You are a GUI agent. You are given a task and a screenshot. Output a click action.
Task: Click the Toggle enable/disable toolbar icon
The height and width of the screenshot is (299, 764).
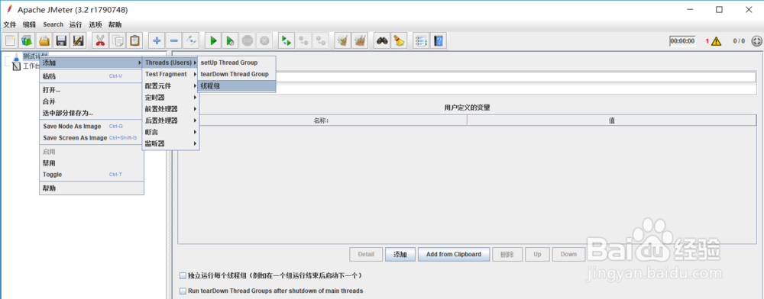(x=191, y=41)
